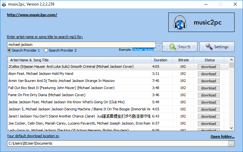Select the 2Cellos Smooth Criminal row
The image size is (243, 152).
pyautogui.click(x=118, y=67)
